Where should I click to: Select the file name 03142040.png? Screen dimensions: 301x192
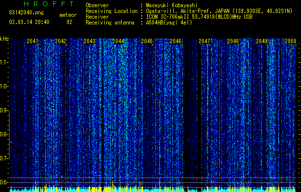tap(26, 13)
